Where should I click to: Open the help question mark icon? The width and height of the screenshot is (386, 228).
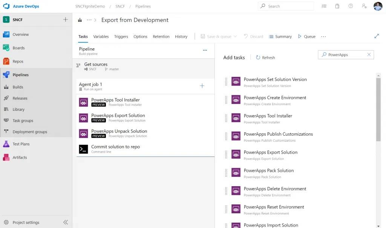pyautogui.click(x=351, y=6)
